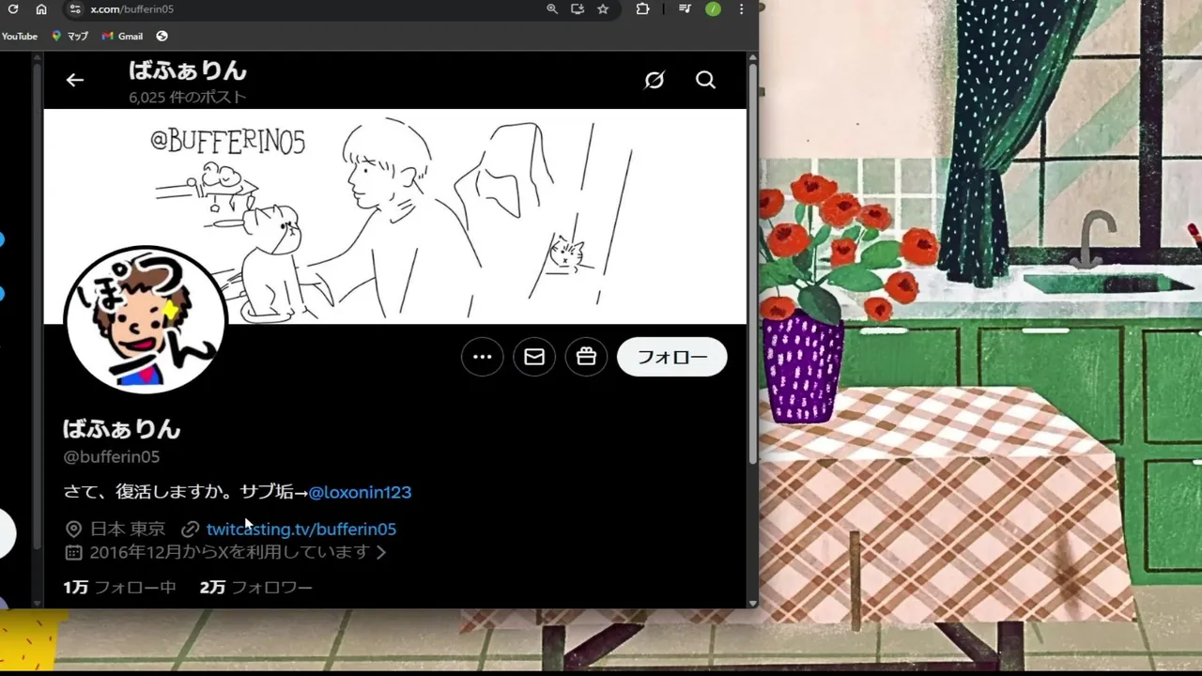Open マップ bookmark
The image size is (1202, 676).
click(69, 36)
